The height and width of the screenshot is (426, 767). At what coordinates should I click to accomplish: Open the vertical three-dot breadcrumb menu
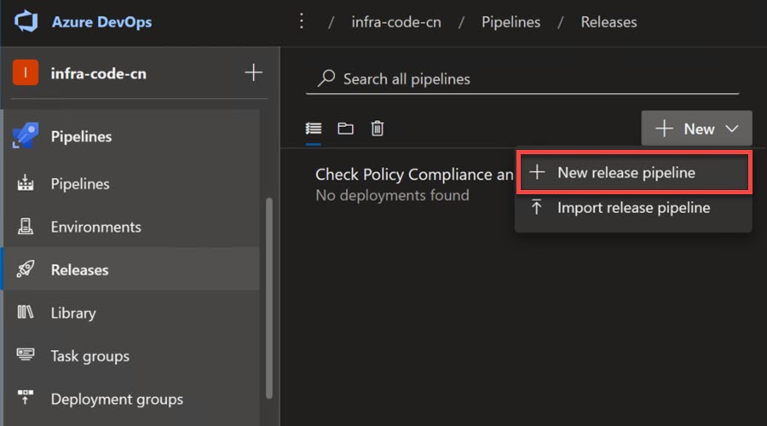[301, 21]
